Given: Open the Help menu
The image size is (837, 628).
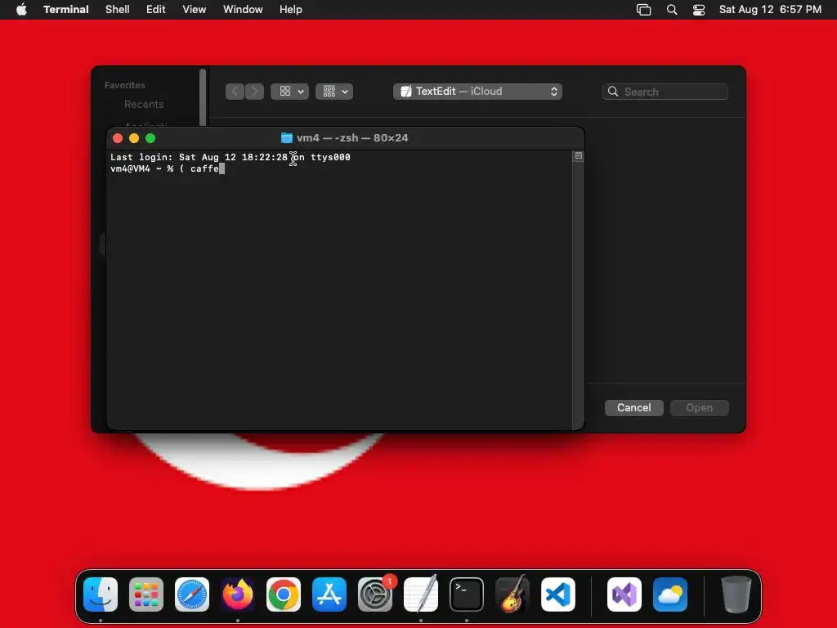Looking at the screenshot, I should (x=291, y=10).
